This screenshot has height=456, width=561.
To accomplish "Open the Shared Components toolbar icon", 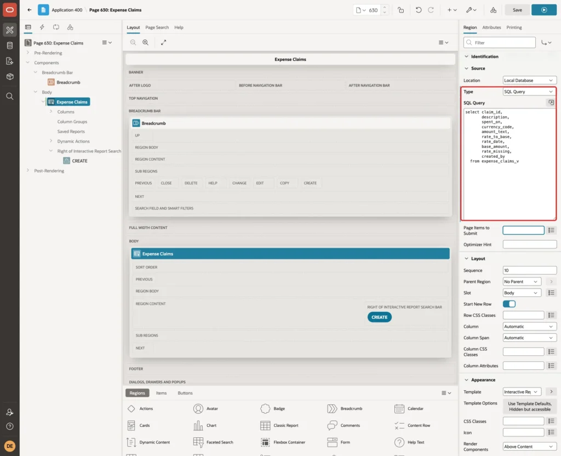I will coord(493,10).
